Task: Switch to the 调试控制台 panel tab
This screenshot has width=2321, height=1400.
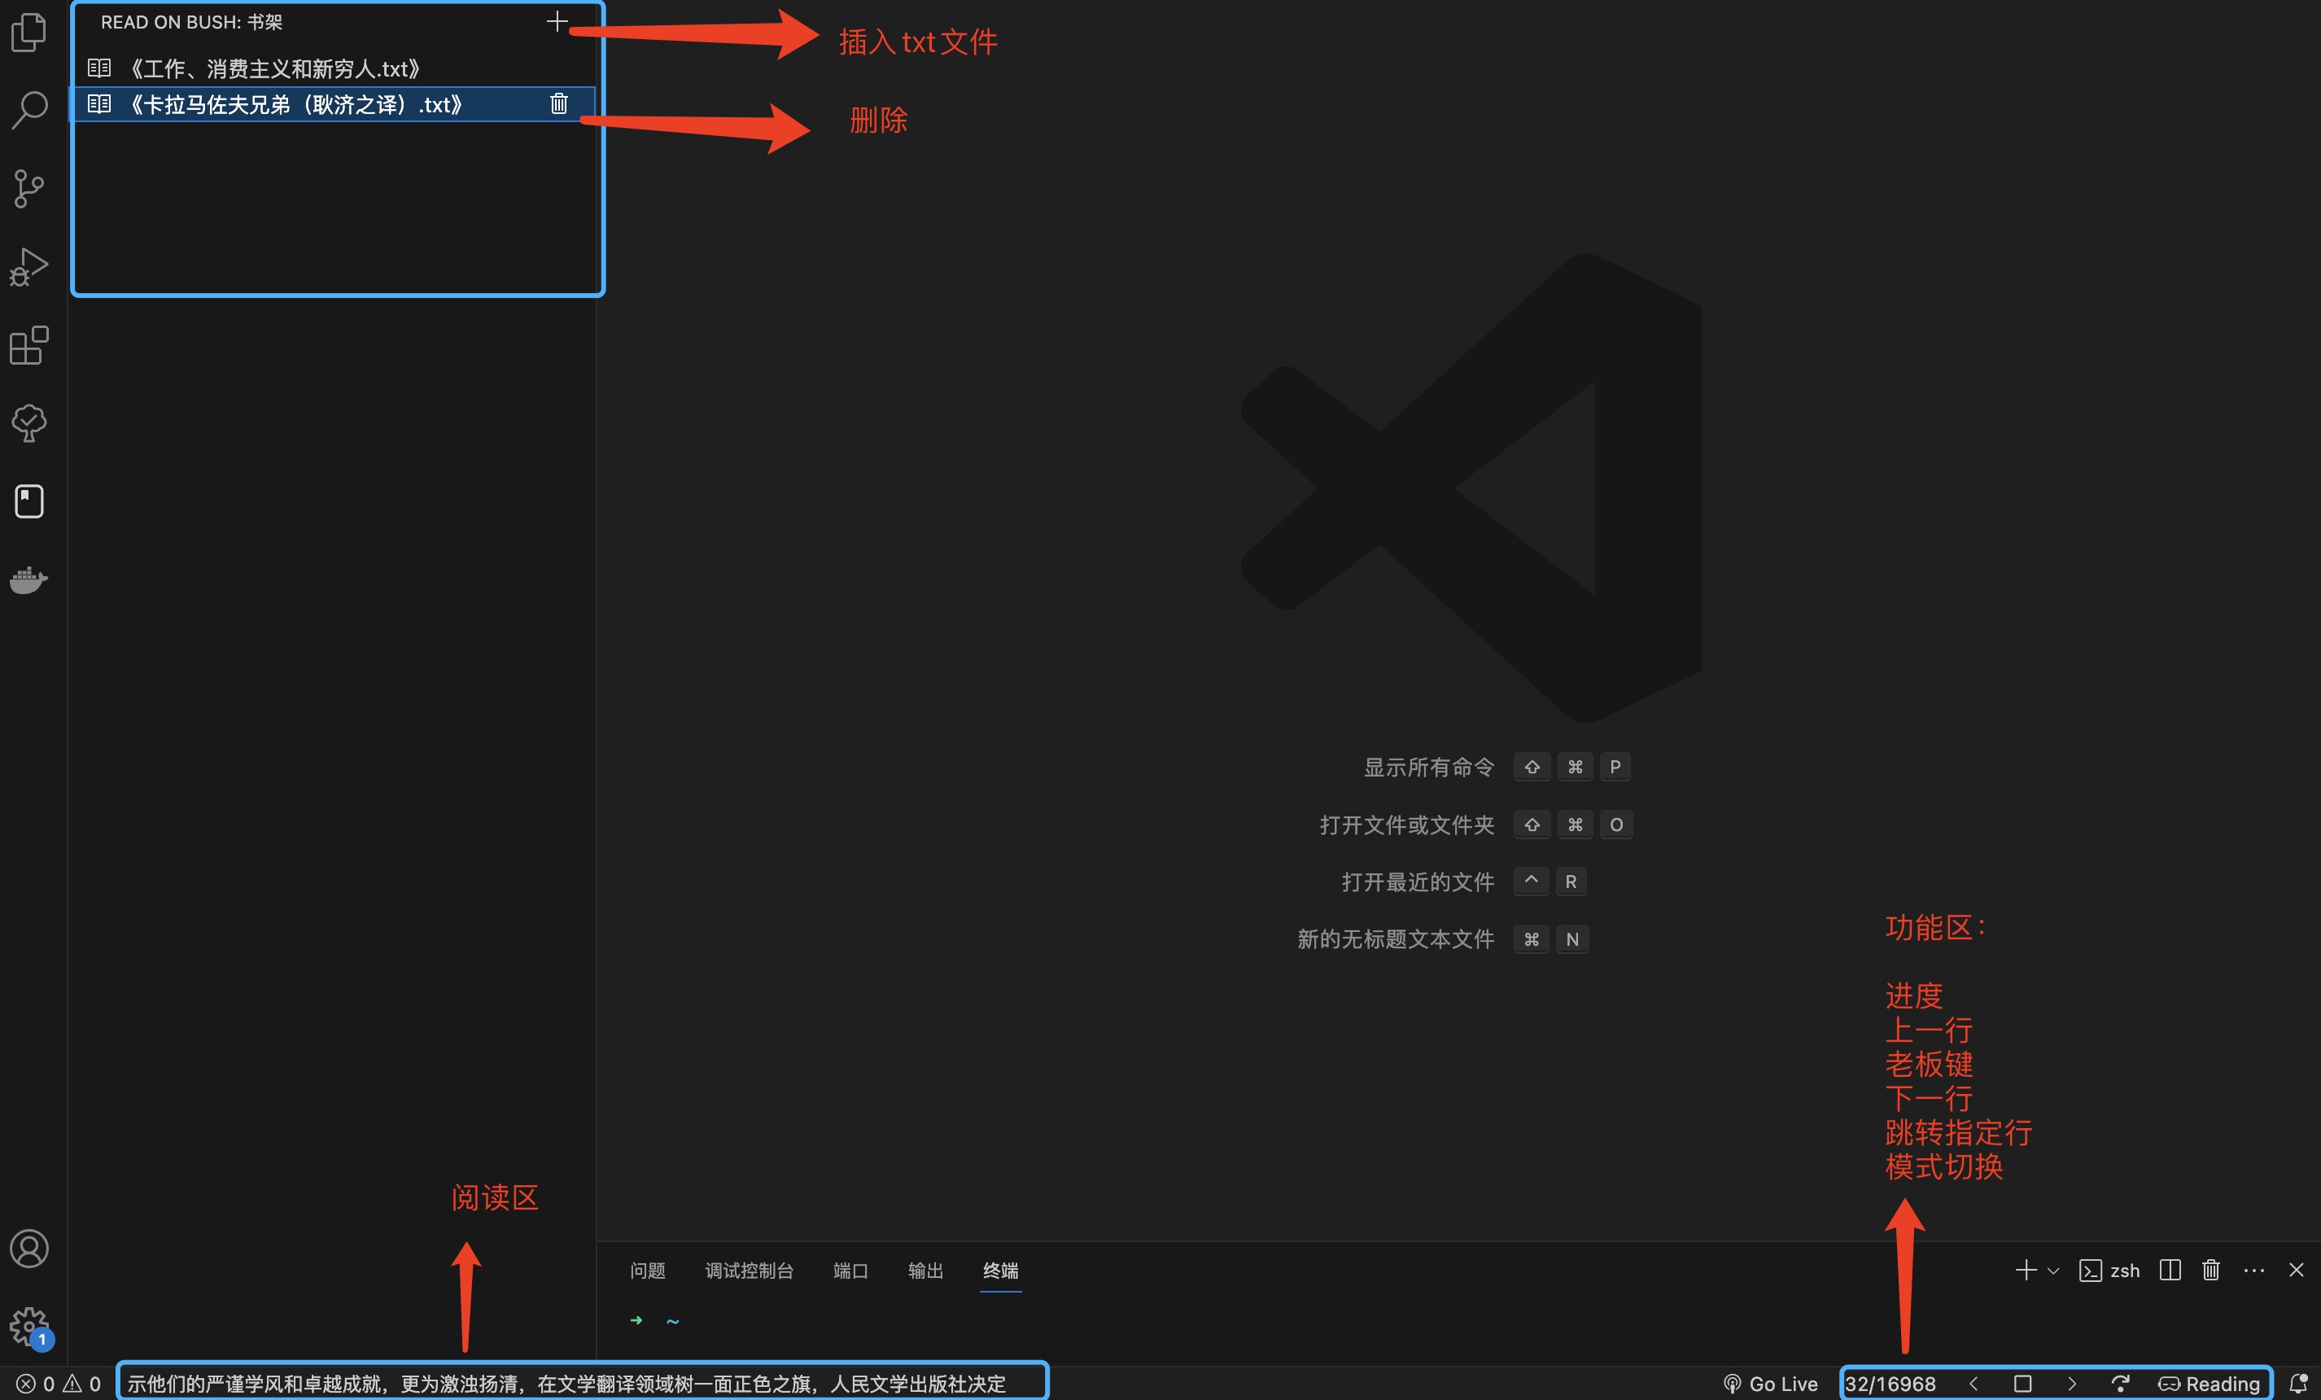Action: click(749, 1270)
